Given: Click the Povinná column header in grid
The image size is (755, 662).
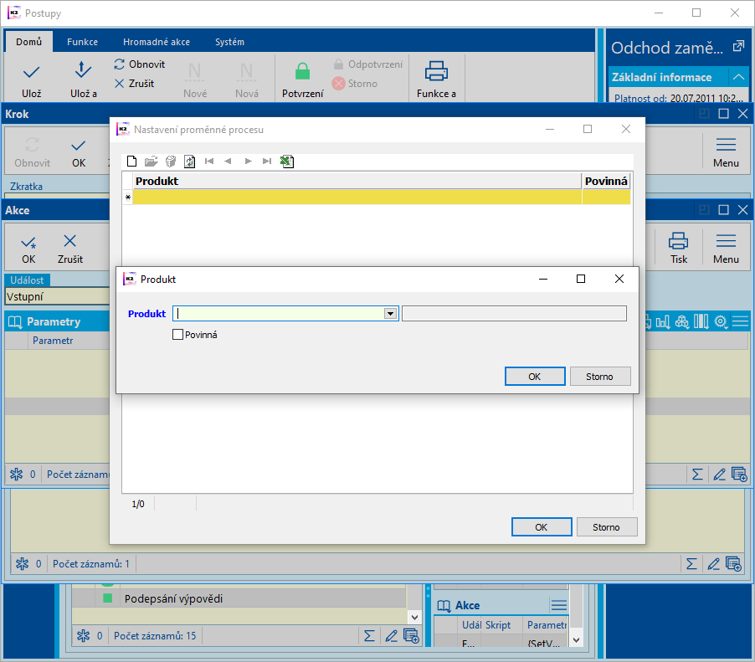Looking at the screenshot, I should 606,181.
